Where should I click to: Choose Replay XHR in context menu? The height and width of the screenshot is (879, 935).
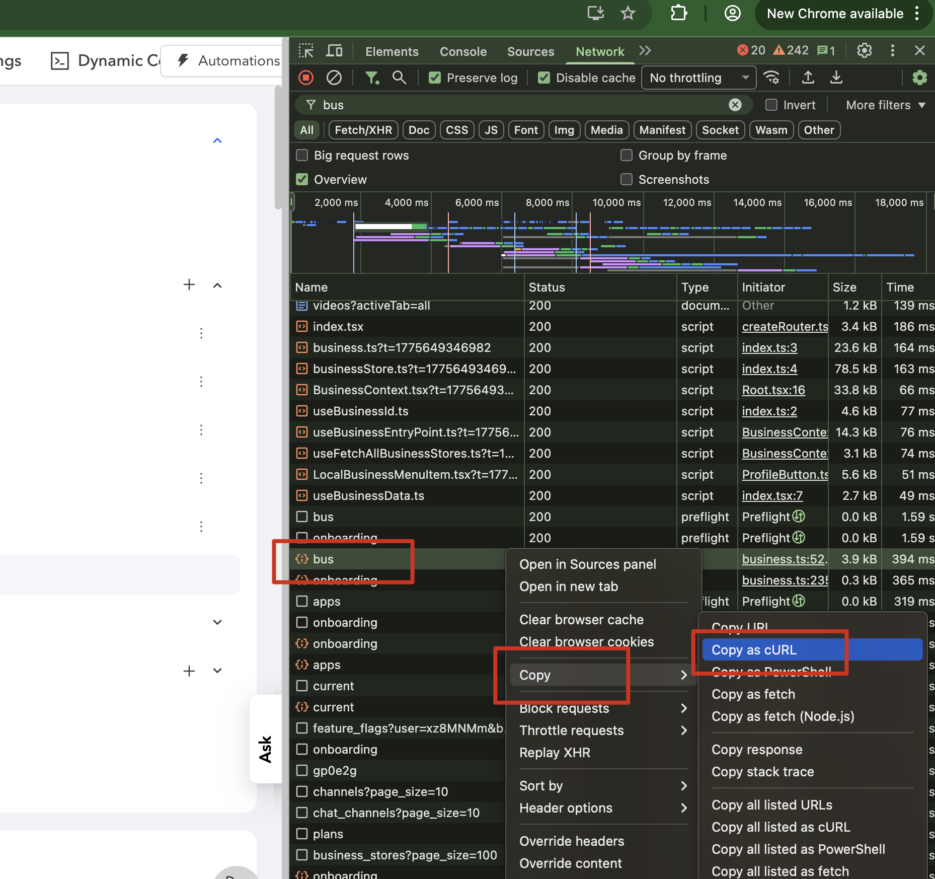pyautogui.click(x=603, y=752)
